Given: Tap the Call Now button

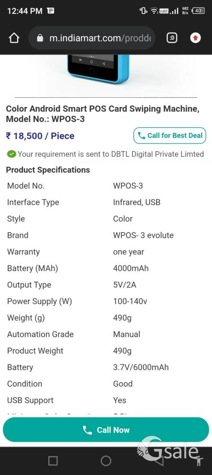Looking at the screenshot, I should 106,430.
